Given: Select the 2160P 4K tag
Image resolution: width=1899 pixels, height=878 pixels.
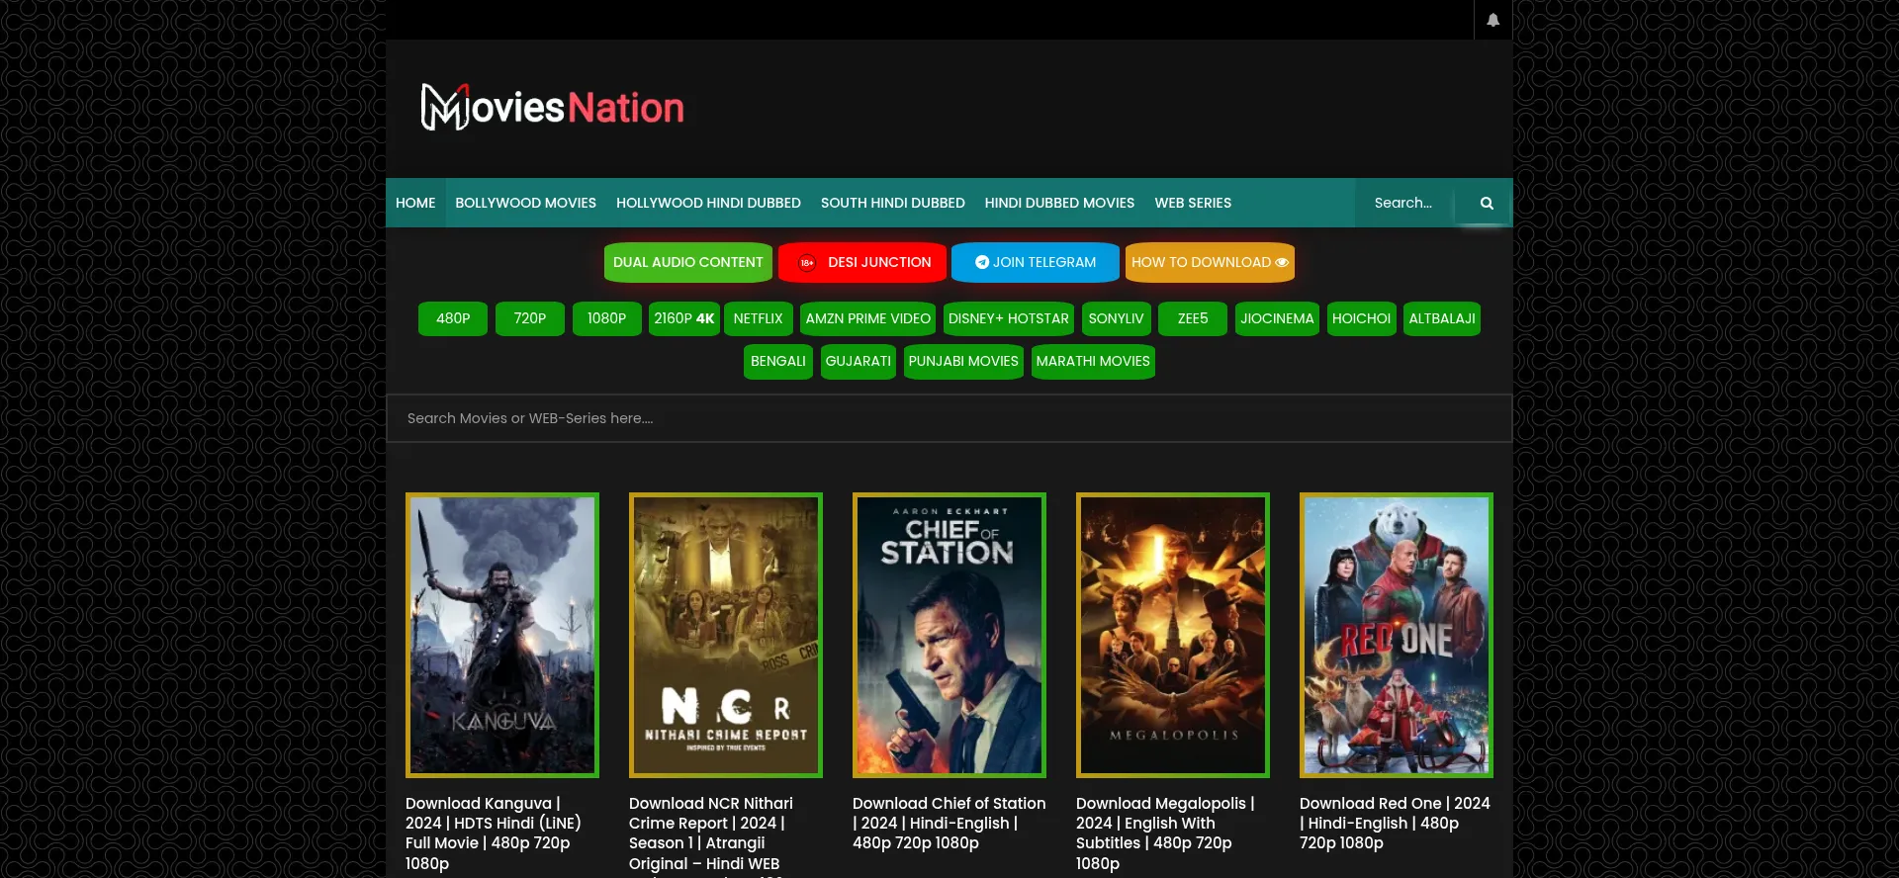Looking at the screenshot, I should coord(684,318).
